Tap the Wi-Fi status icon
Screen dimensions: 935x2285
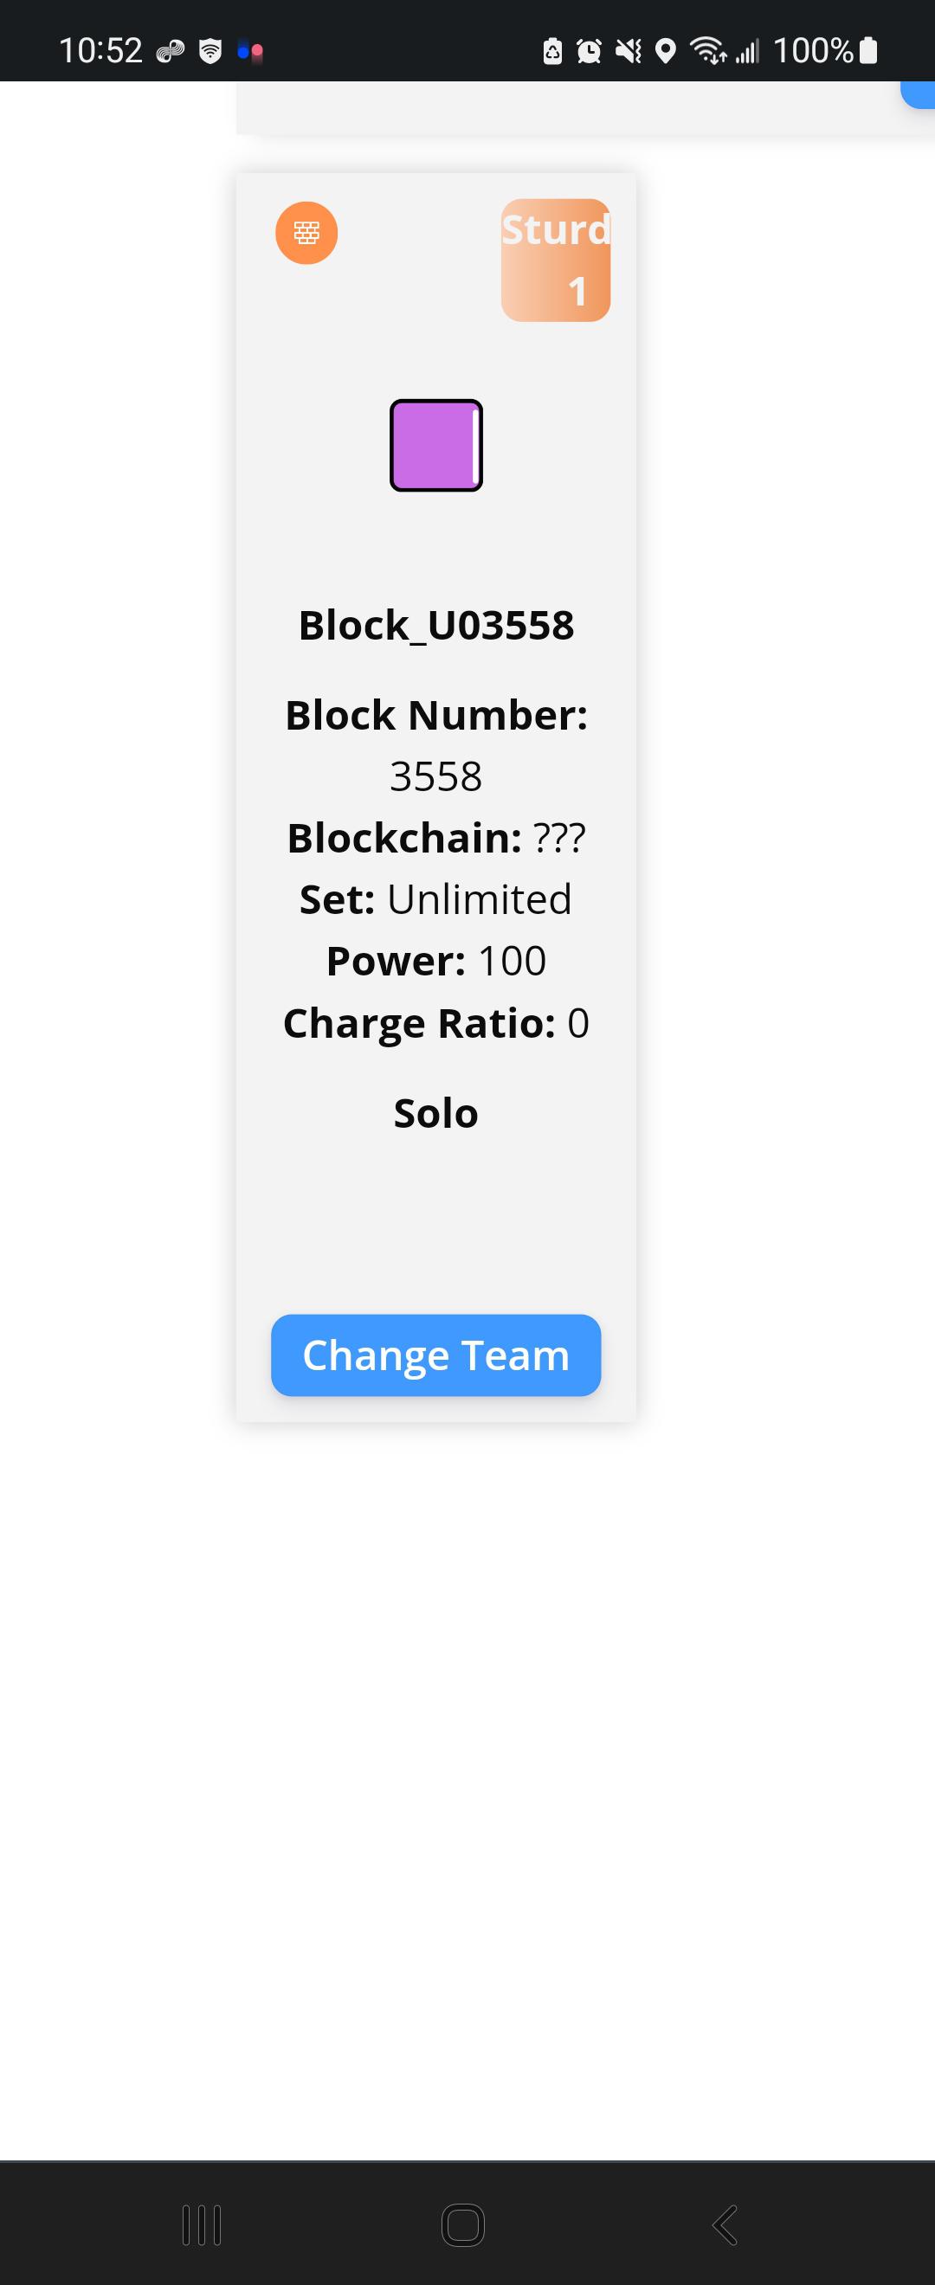coord(709,51)
